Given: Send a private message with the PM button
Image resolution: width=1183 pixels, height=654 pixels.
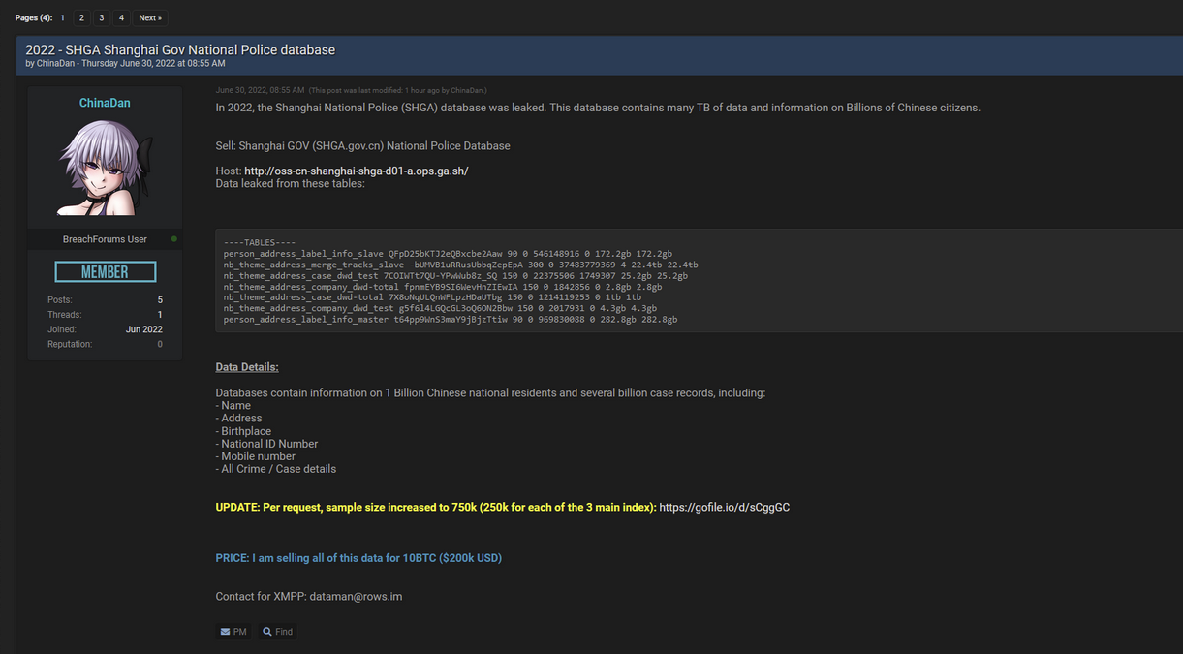Looking at the screenshot, I should tap(233, 632).
